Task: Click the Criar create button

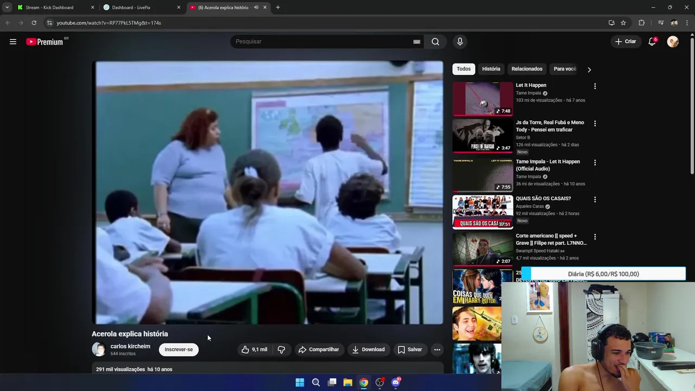Action: click(625, 42)
